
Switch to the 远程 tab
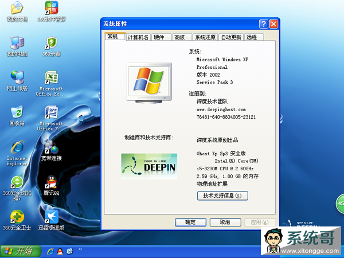pos(254,37)
